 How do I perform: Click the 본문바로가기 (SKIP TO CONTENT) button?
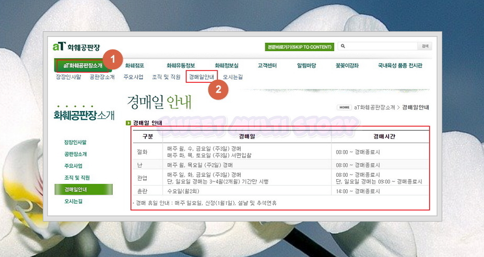(x=299, y=47)
